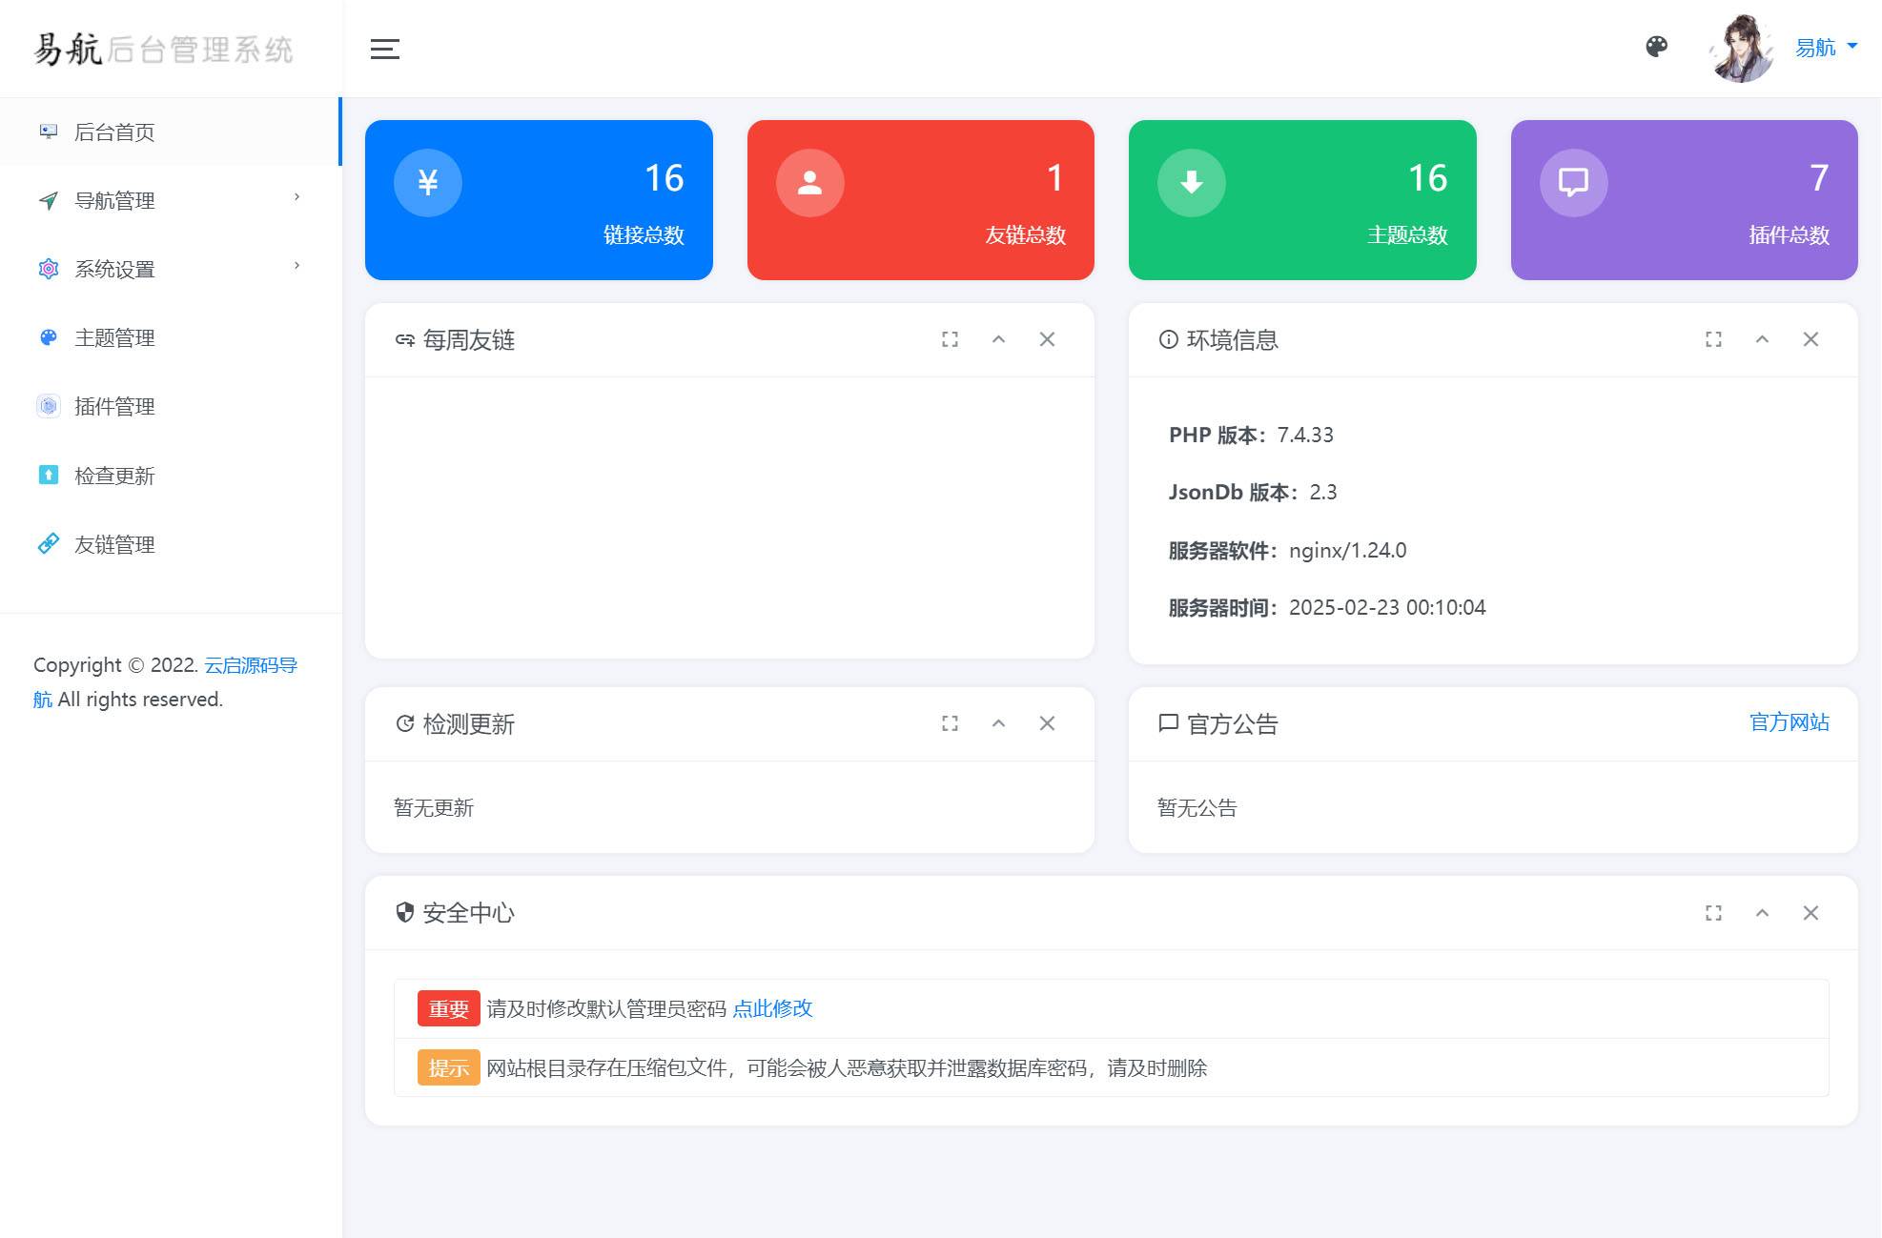Viewport: 1882px width, 1238px height.
Task: Click the 官方网站 link
Action: [1789, 722]
